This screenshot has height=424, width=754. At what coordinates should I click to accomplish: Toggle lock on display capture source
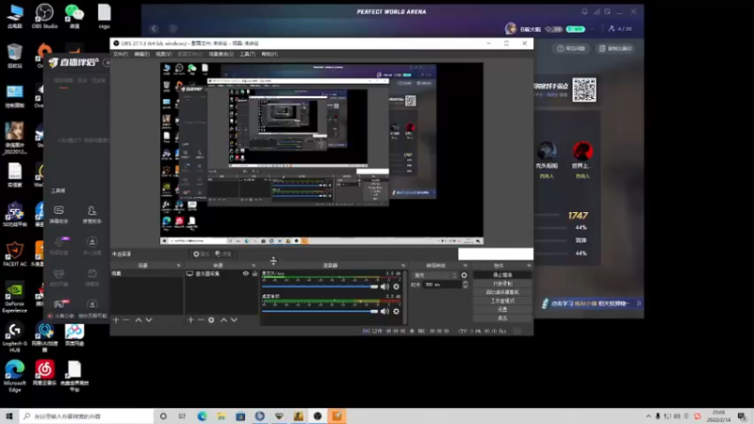pyautogui.click(x=254, y=273)
